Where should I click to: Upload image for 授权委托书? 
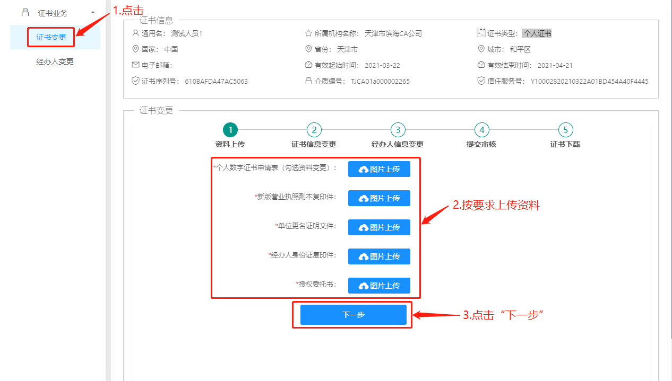379,286
